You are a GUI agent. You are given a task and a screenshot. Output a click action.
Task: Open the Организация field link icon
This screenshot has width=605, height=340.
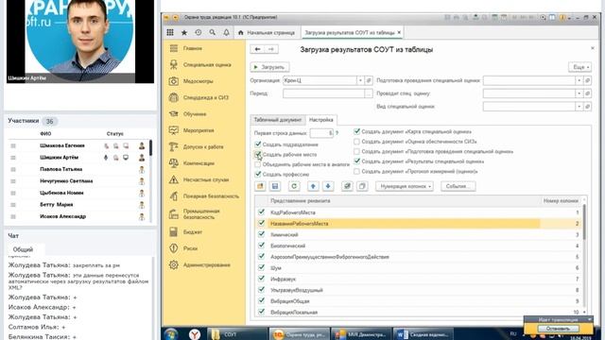[x=369, y=80]
